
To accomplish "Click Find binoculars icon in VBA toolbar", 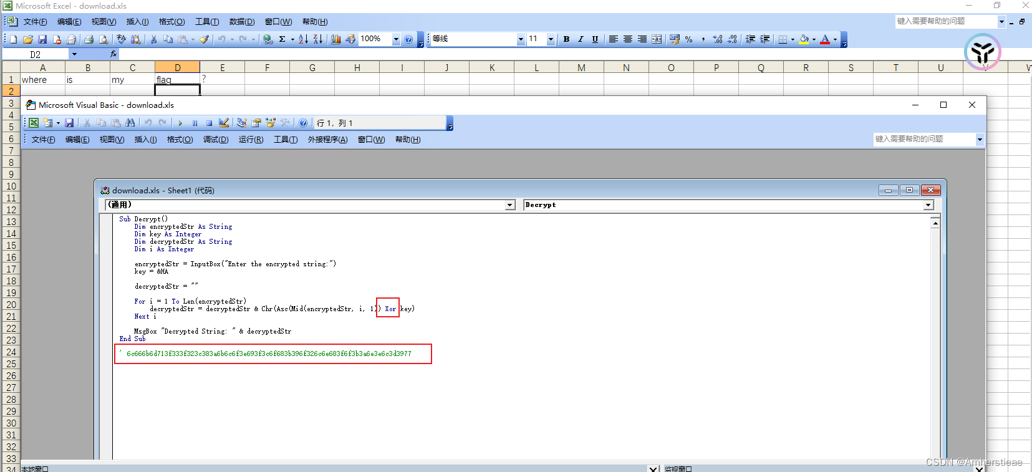I will [130, 123].
